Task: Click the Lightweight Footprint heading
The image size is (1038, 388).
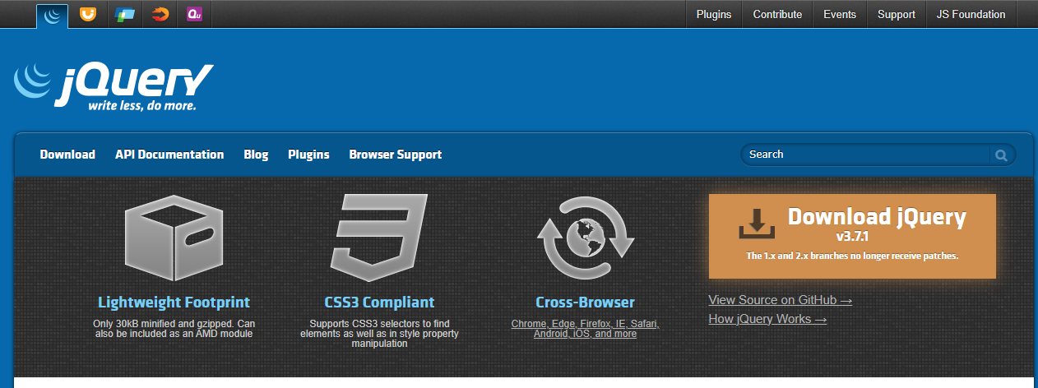Action: pos(174,302)
